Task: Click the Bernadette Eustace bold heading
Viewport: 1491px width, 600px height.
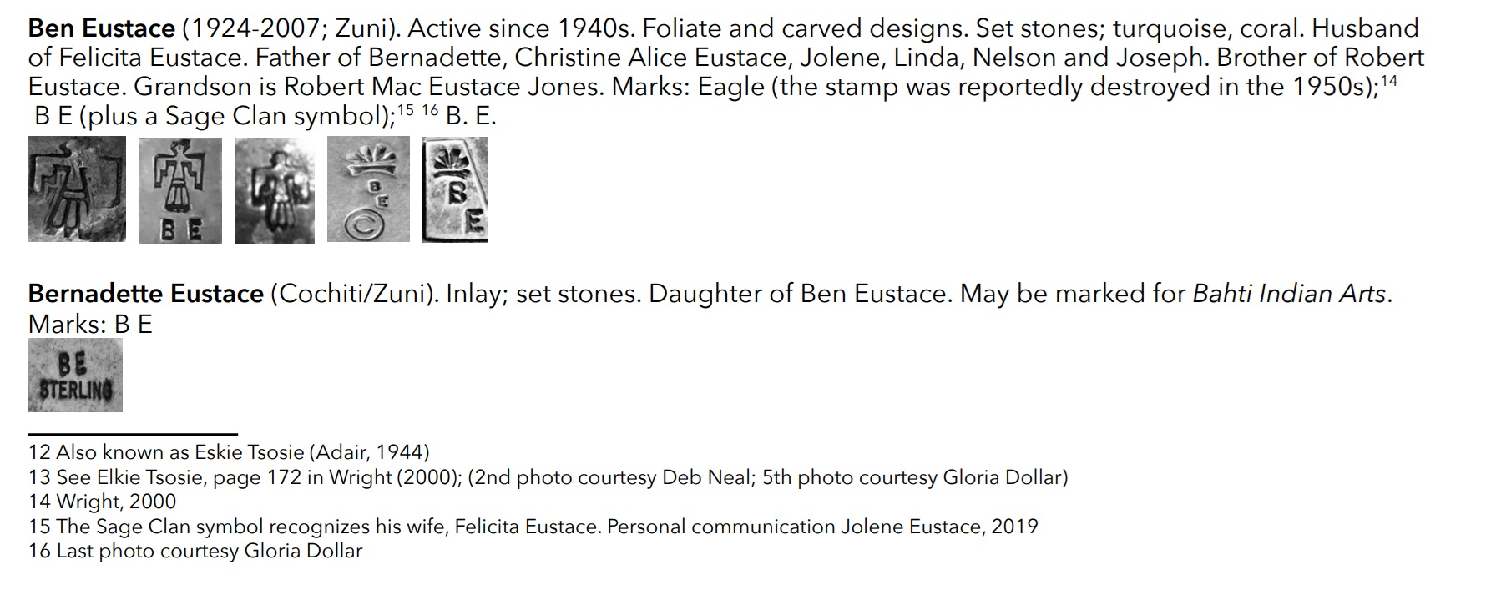Action: tap(146, 294)
